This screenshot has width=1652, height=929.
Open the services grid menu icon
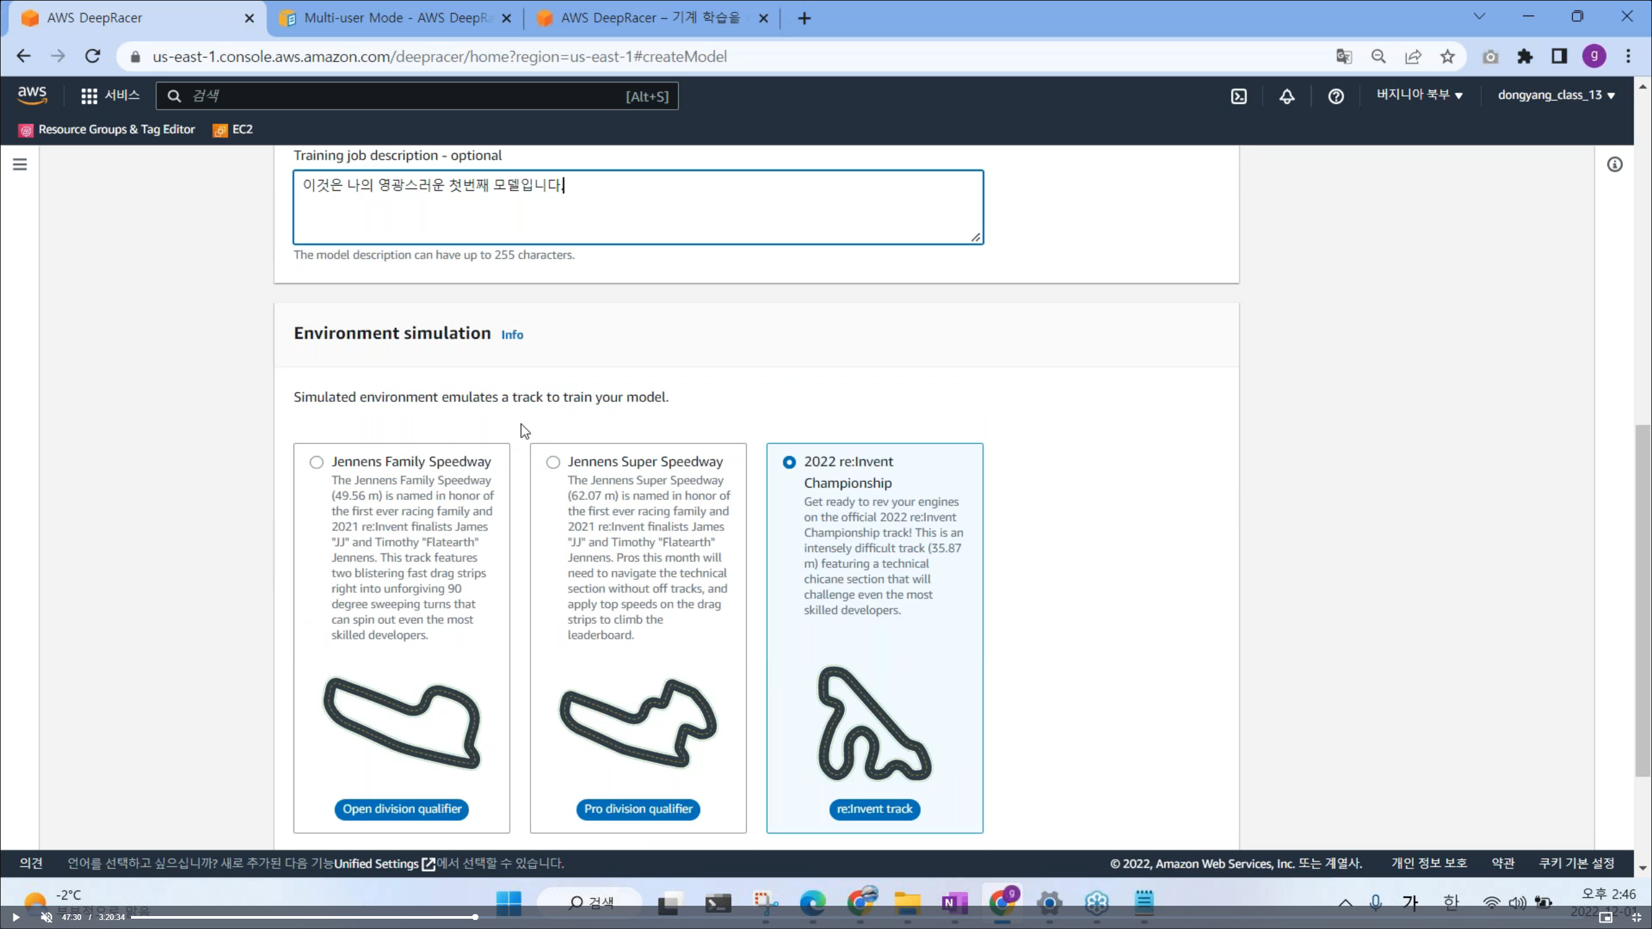pyautogui.click(x=89, y=96)
